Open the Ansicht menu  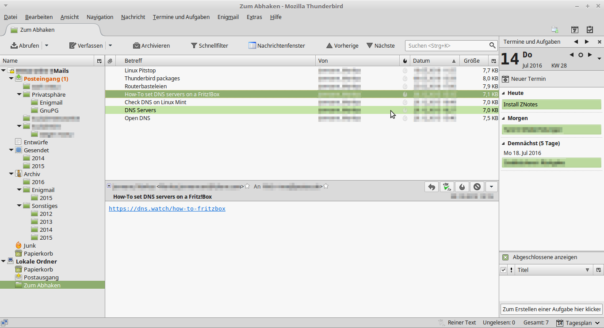tap(70, 17)
